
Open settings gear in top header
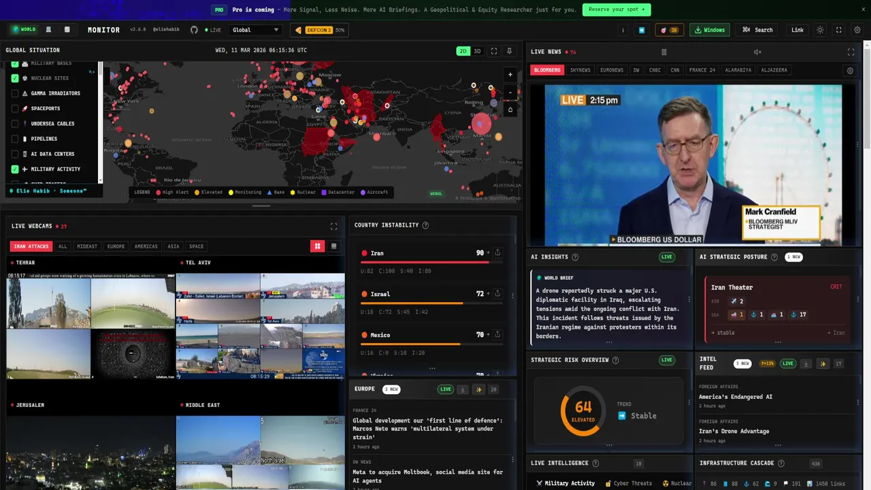857,30
